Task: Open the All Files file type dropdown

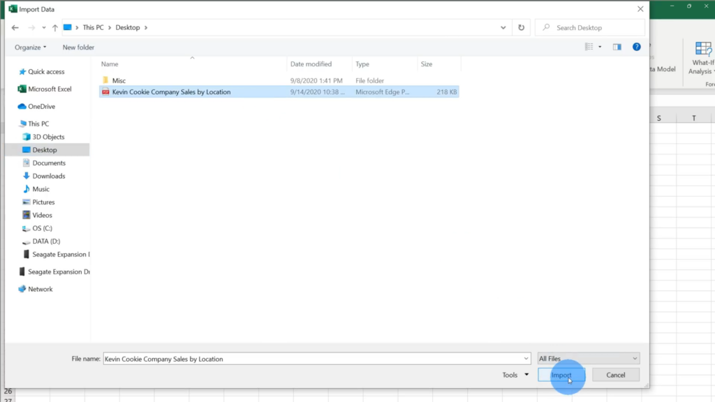Action: (x=589, y=358)
